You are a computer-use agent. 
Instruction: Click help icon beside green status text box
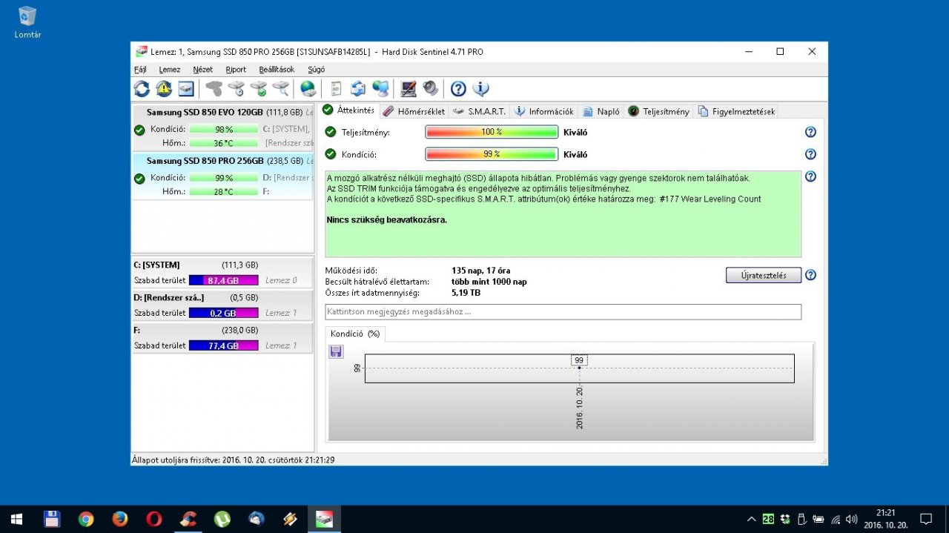(810, 177)
